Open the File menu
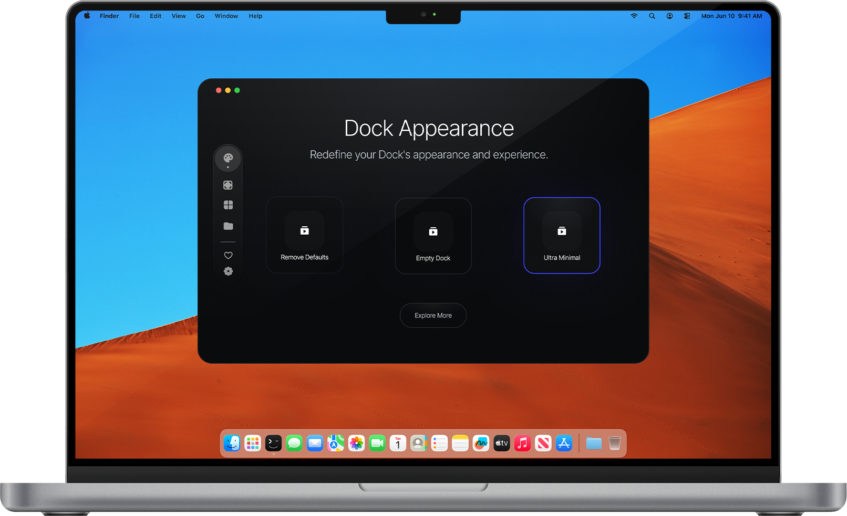The width and height of the screenshot is (847, 516). click(x=135, y=16)
